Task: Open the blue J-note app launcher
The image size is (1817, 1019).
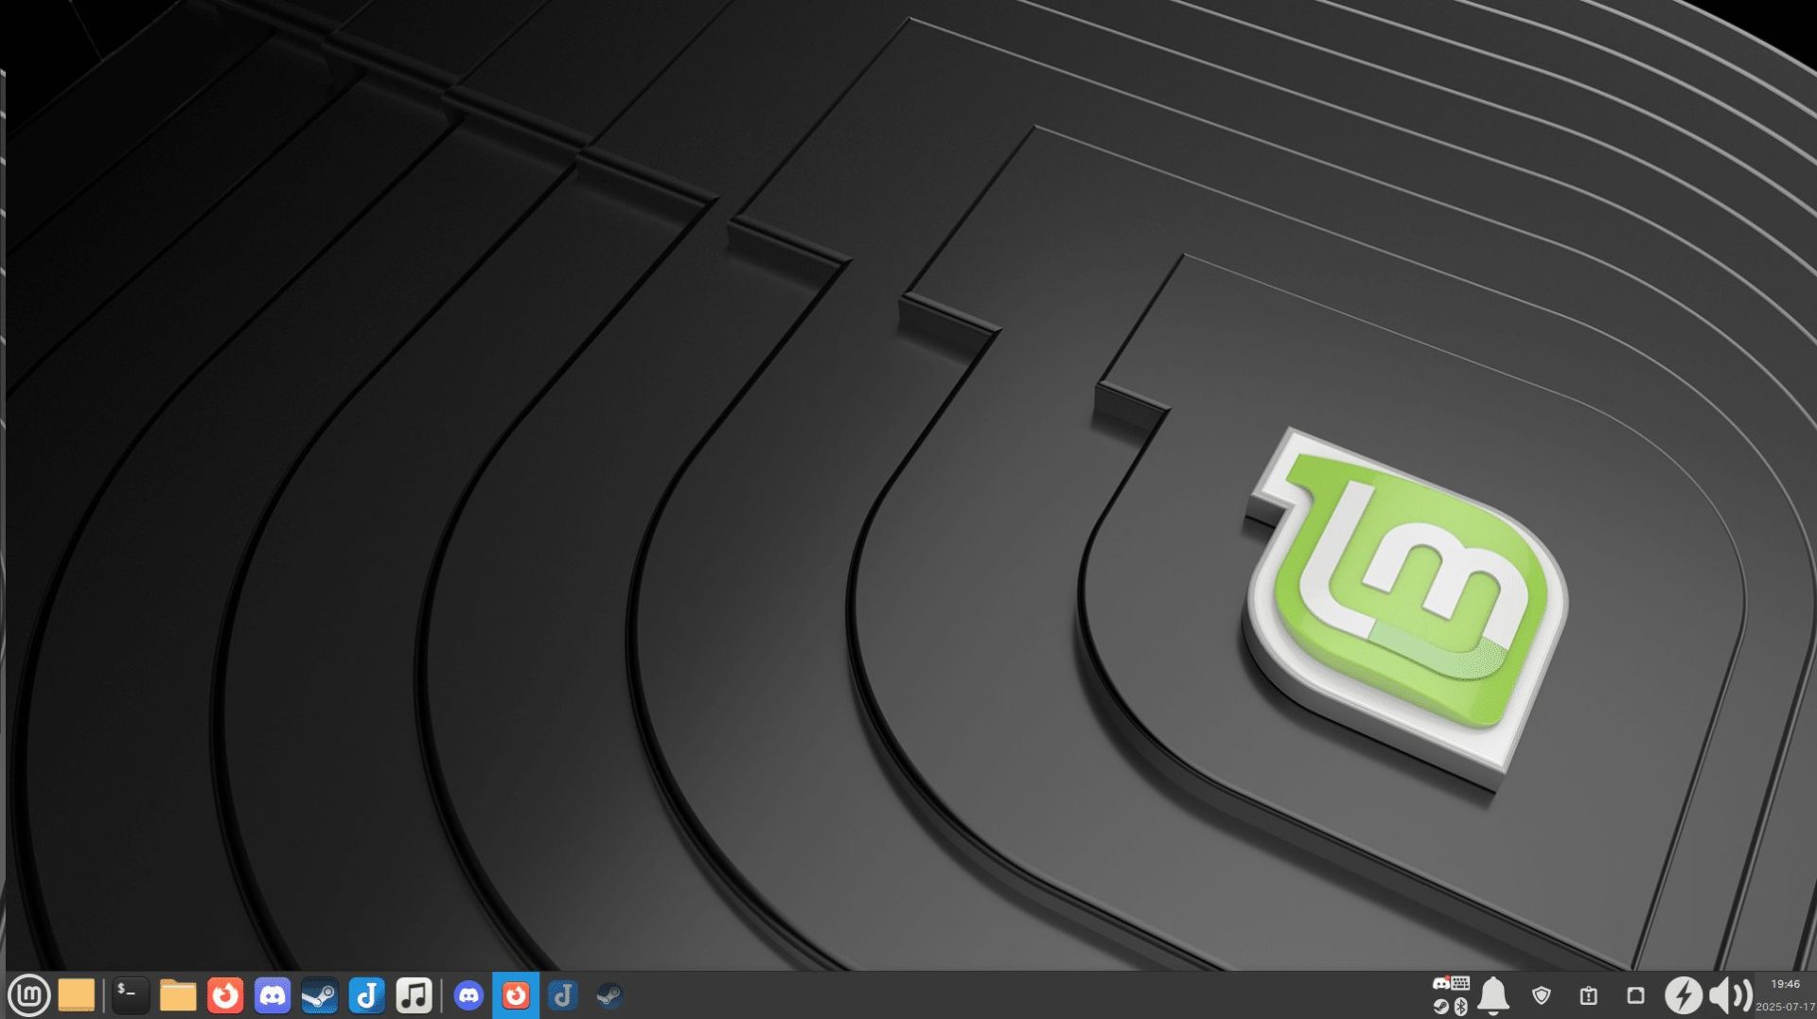Action: click(x=366, y=995)
